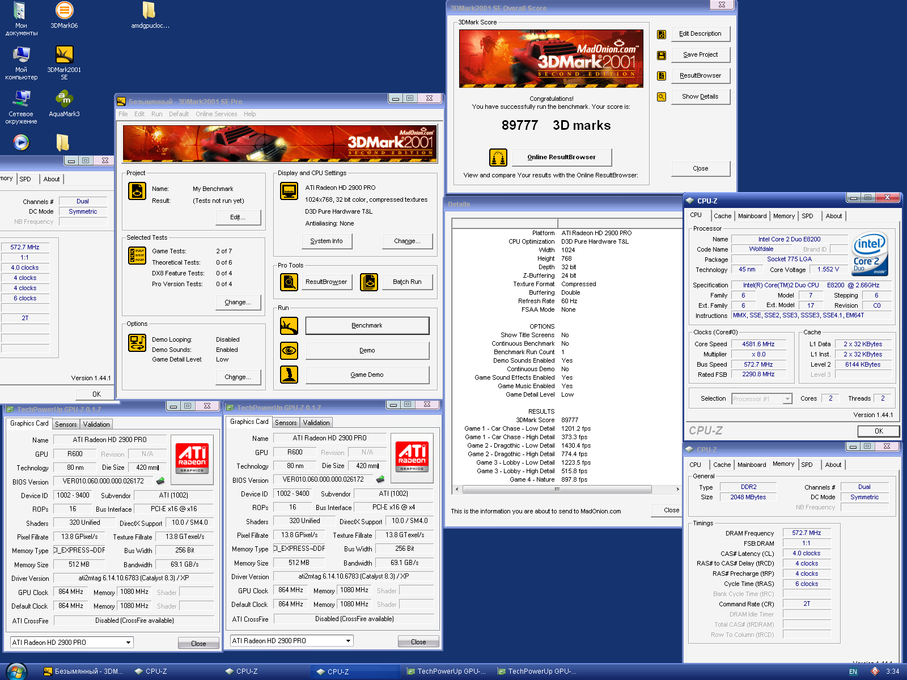
Task: Launch the AquaMark3 desktop icon
Action: [64, 104]
